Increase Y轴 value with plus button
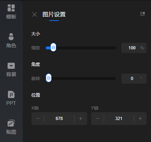 pos(140,119)
